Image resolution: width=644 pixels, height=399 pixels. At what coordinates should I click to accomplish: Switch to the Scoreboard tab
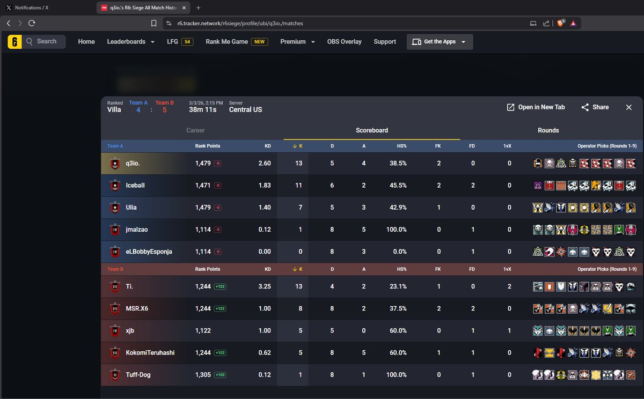(x=372, y=130)
